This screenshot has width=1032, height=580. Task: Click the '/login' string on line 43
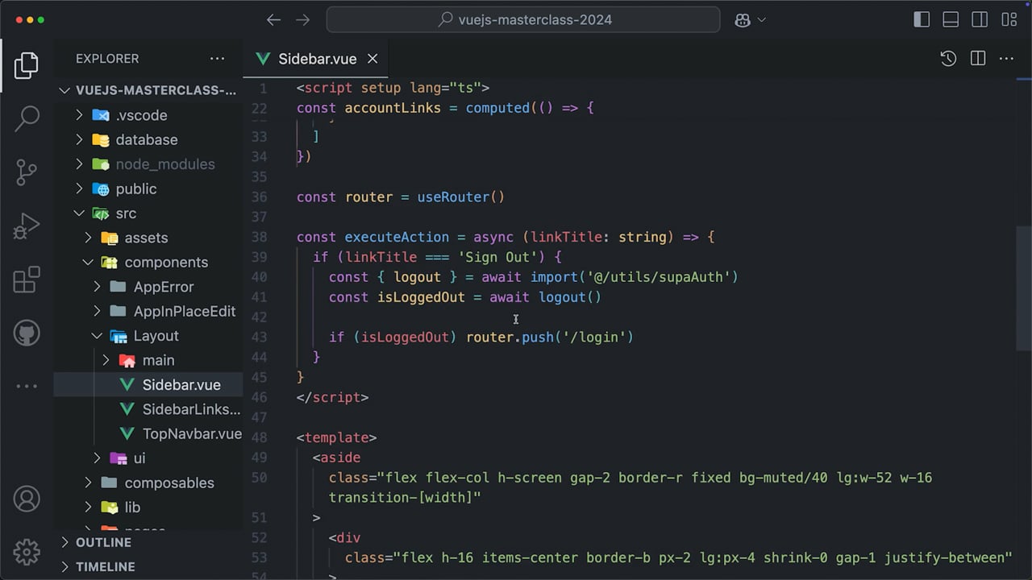tap(594, 337)
